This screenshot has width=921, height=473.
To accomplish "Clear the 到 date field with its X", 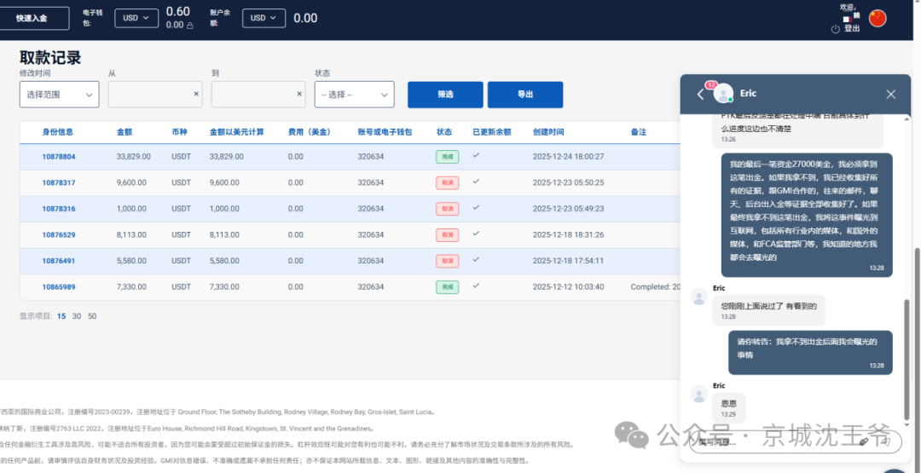I will point(299,94).
